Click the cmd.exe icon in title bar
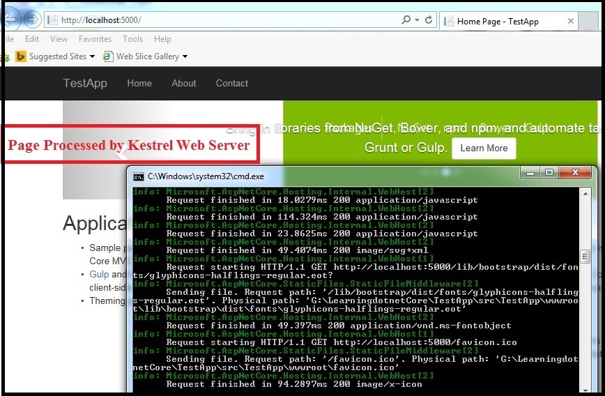Image resolution: width=605 pixels, height=396 pixels. point(139,177)
